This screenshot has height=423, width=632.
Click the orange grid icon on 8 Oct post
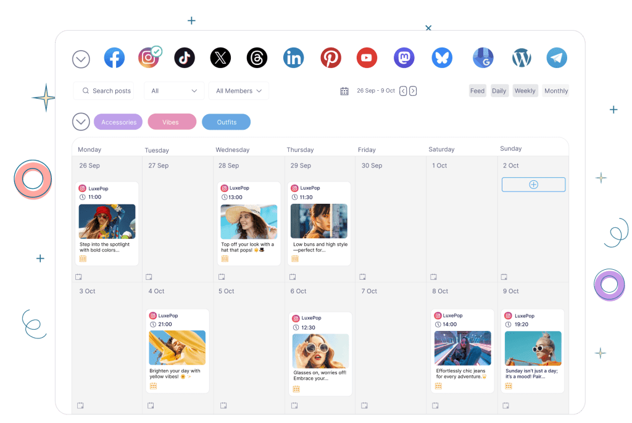(x=439, y=386)
